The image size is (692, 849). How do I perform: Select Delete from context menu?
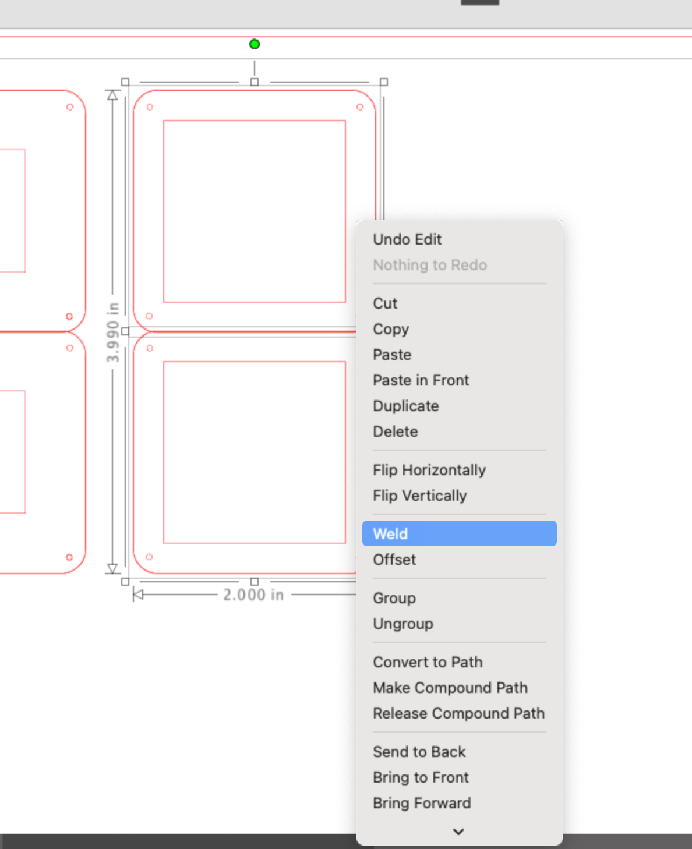coord(396,431)
